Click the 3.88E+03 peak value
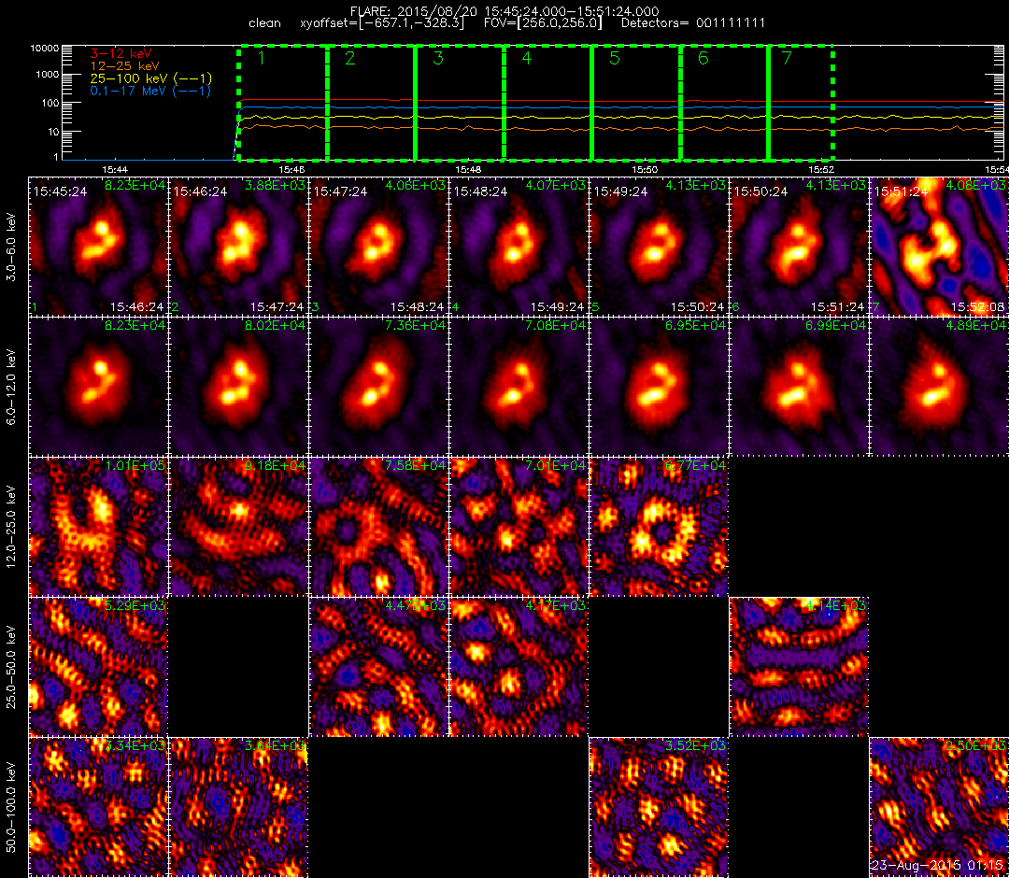 tap(276, 185)
